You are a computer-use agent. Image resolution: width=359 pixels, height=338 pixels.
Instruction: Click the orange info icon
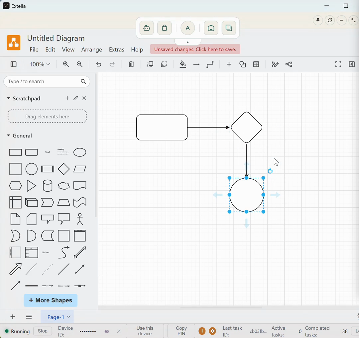pos(202,331)
